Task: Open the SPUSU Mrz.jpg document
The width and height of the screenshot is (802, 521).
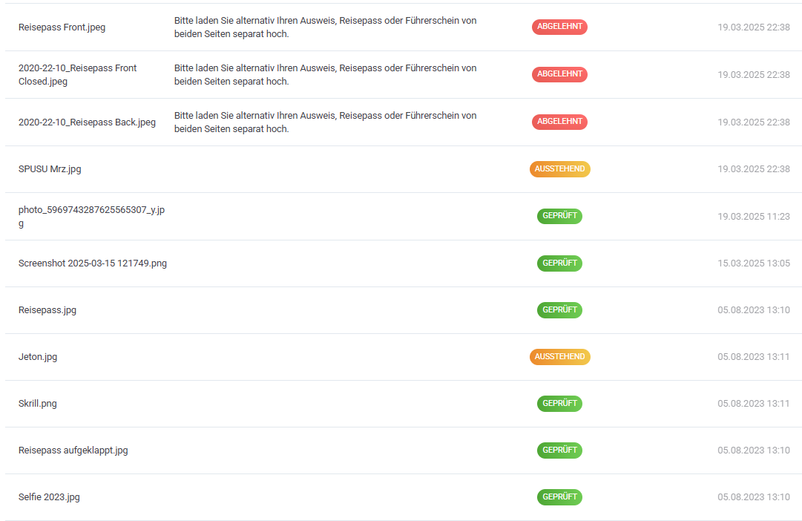Action: (x=50, y=169)
